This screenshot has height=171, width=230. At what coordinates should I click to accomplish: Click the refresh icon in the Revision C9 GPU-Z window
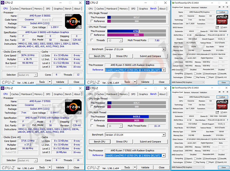[223, 7]
